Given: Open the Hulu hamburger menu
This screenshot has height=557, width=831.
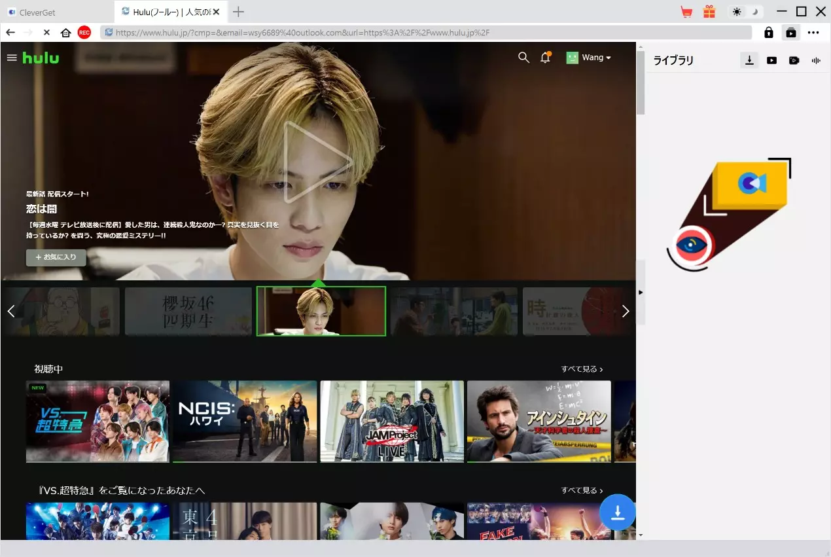Looking at the screenshot, I should point(12,58).
